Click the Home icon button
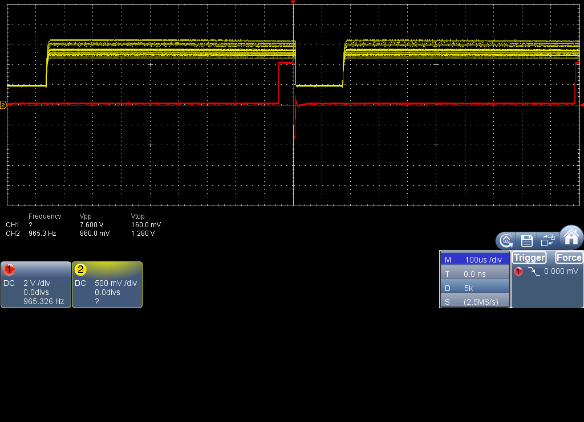This screenshot has height=422, width=584. [571, 237]
